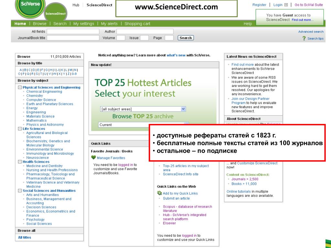The image size is (331, 248).
Task: Collapse the Health Sciences subject tree
Action: coord(20,161)
